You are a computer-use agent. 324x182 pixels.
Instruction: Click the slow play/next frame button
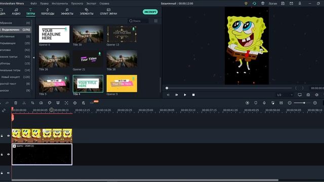coord(177,95)
